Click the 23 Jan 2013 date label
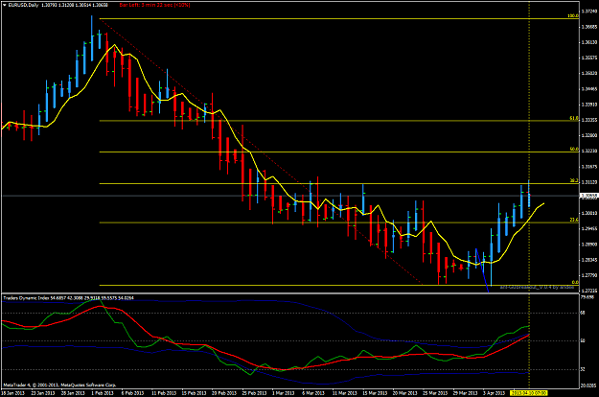 click(x=43, y=393)
